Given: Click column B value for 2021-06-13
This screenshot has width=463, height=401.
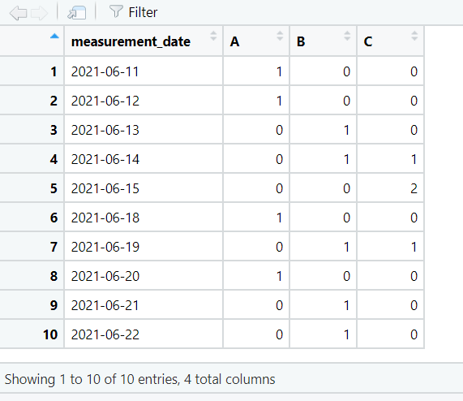Looking at the screenshot, I should point(347,130).
